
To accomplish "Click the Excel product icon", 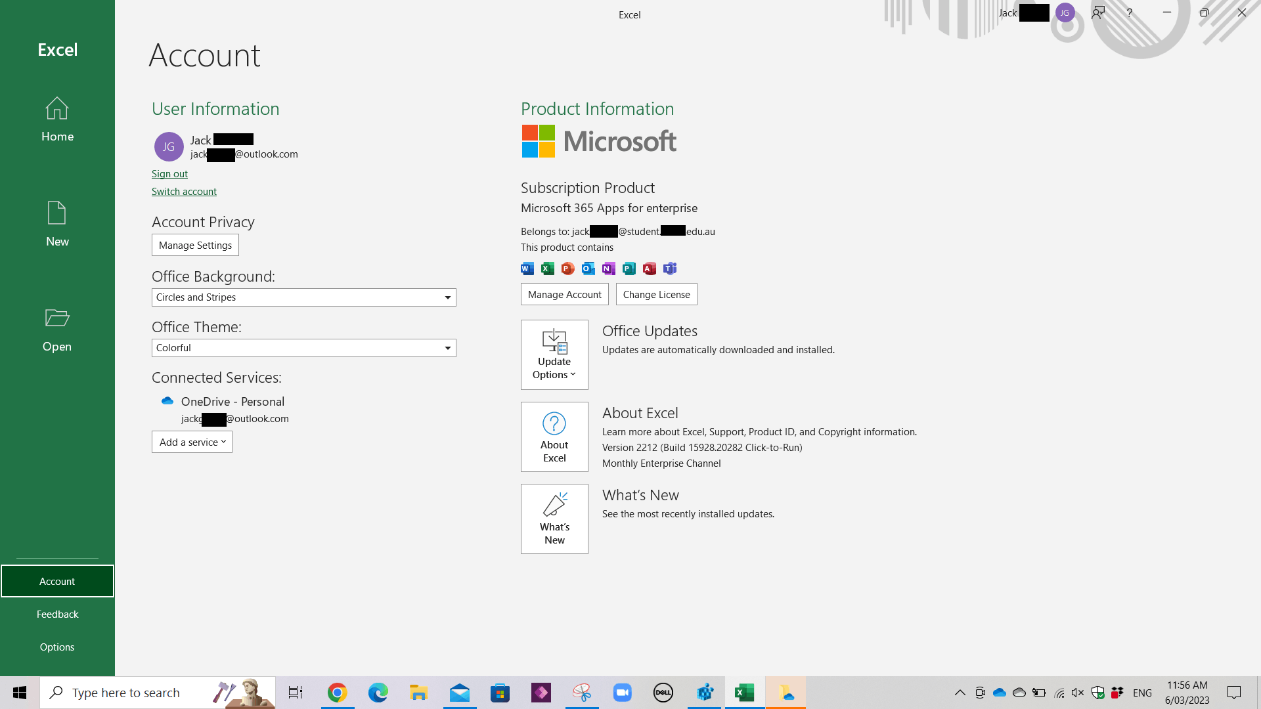I will pos(548,268).
